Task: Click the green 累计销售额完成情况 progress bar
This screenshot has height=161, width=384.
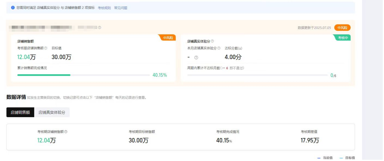Action: [x=44, y=75]
